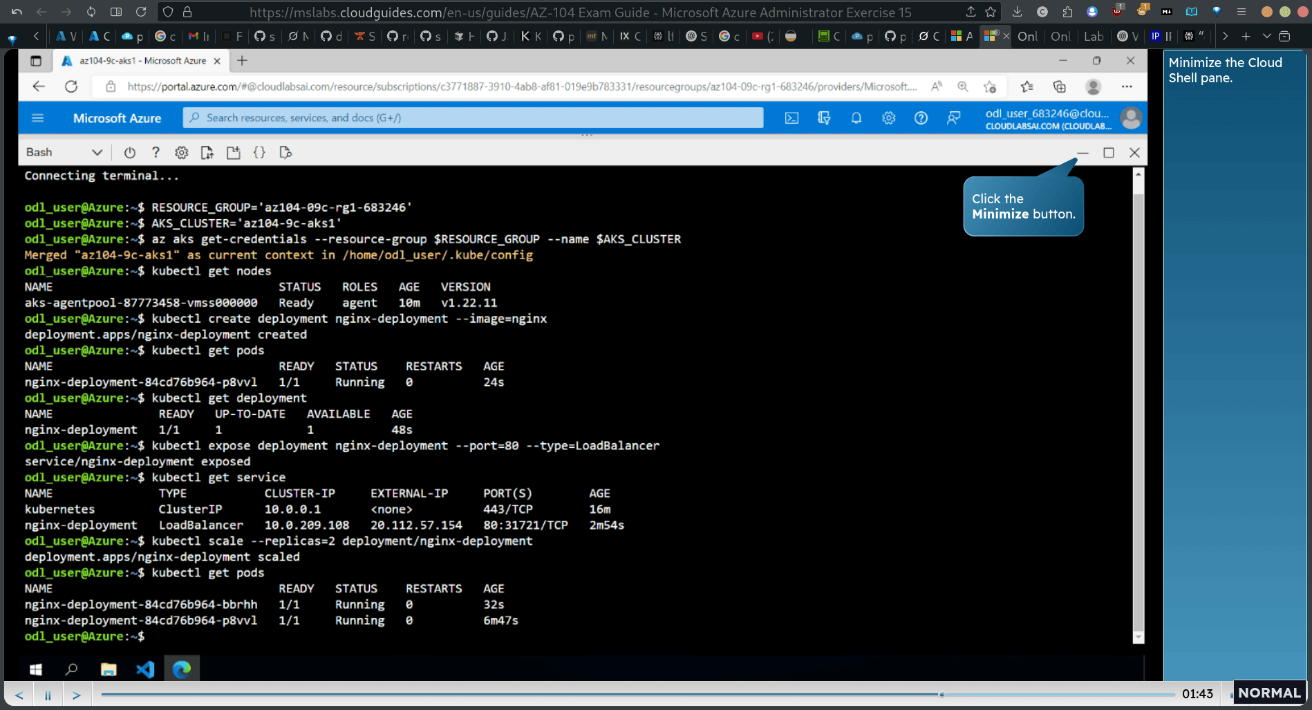Share the page with the share icon
The width and height of the screenshot is (1312, 710).
tap(971, 12)
